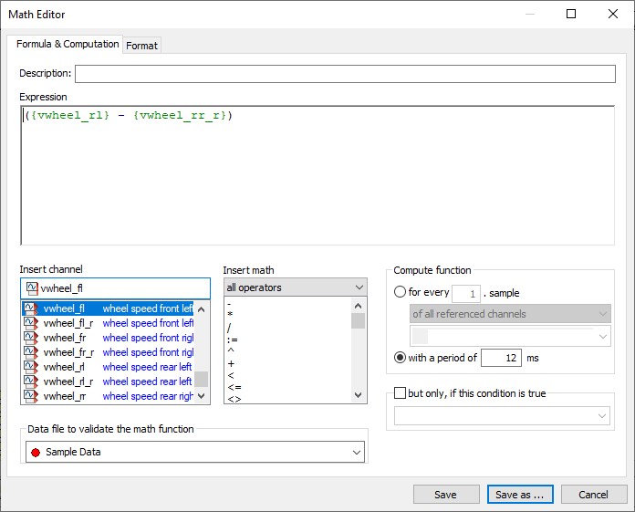Click operator list scrollbar down arrow
The width and height of the screenshot is (635, 512).
(x=358, y=394)
